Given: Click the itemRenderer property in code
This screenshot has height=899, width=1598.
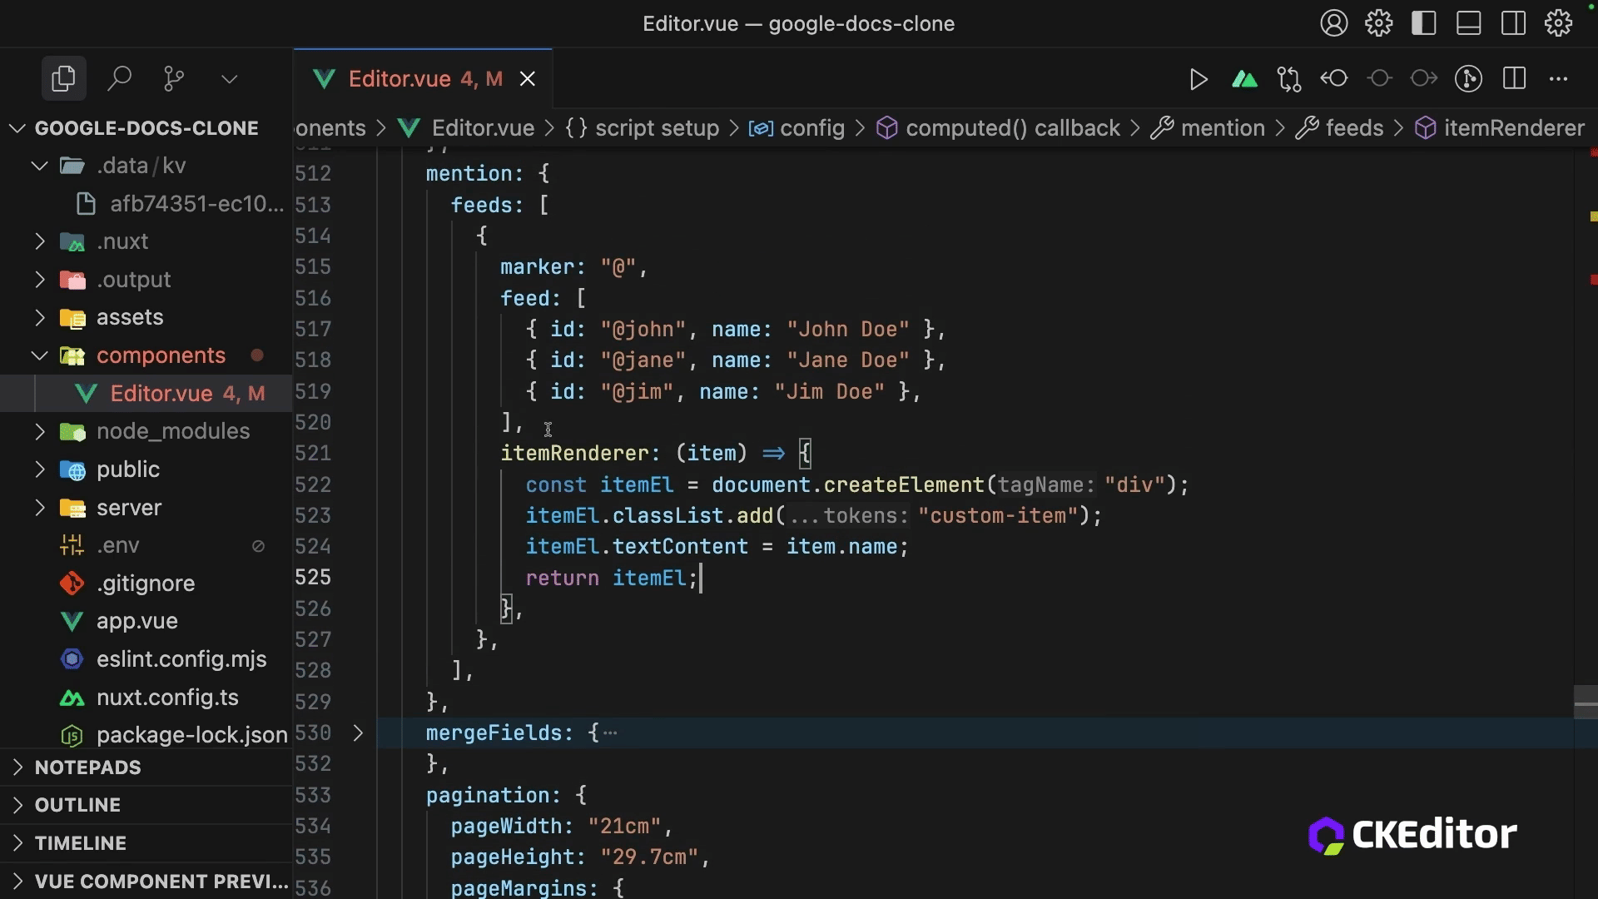Looking at the screenshot, I should point(574,454).
